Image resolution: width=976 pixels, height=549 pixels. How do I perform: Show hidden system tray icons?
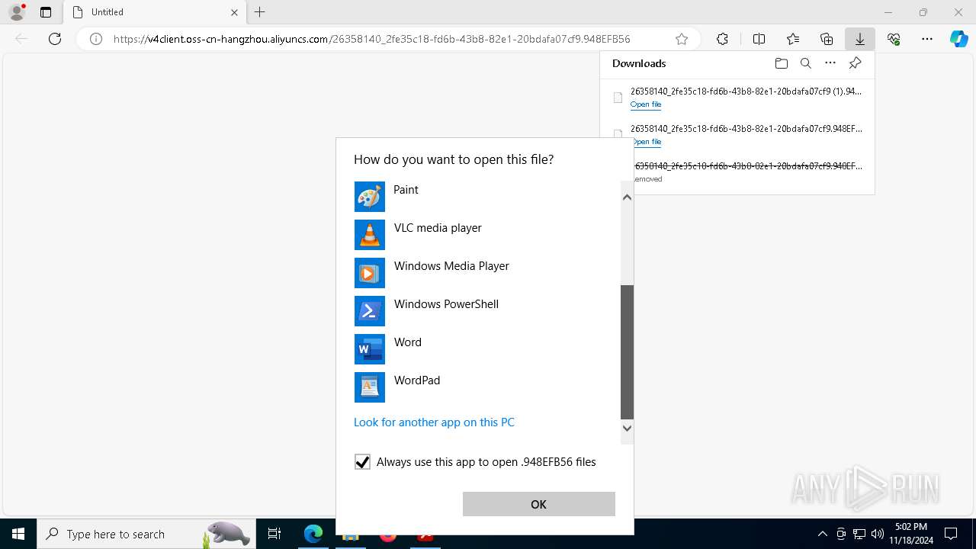tap(822, 534)
